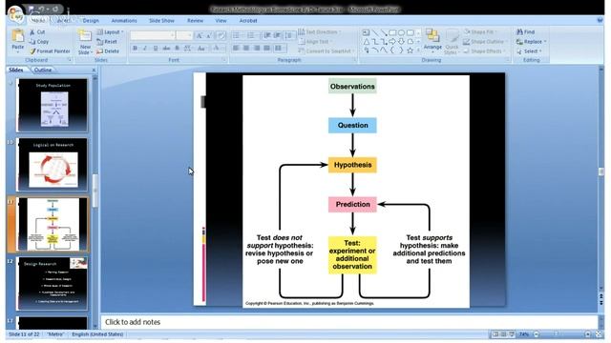Image resolution: width=611 pixels, height=343 pixels.
Task: Click the zoom slider handle
Action: click(x=556, y=334)
